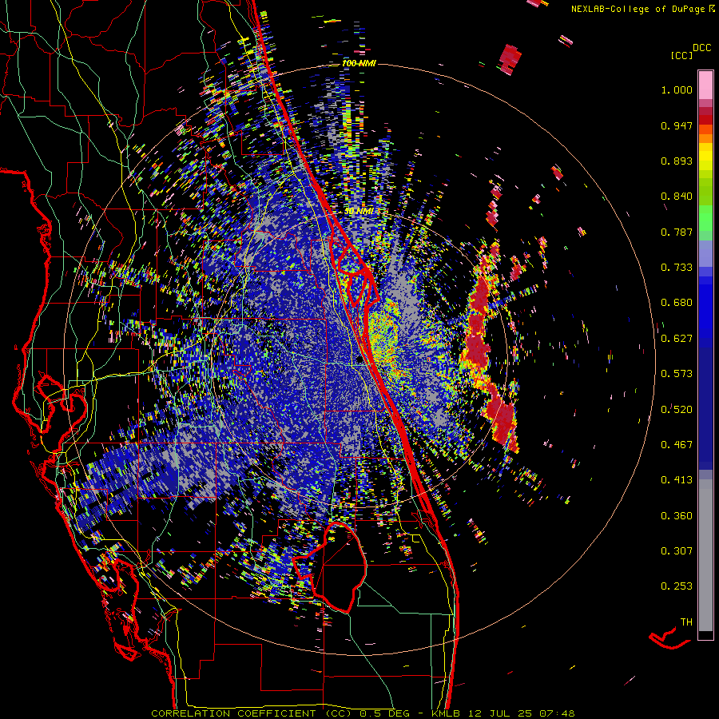Select the 12 JUL 25 date text
Screen dimensions: 719x719
pyautogui.click(x=501, y=713)
